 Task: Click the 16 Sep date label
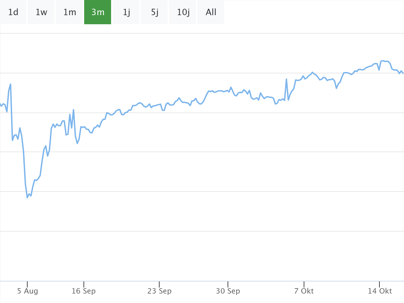[83, 291]
